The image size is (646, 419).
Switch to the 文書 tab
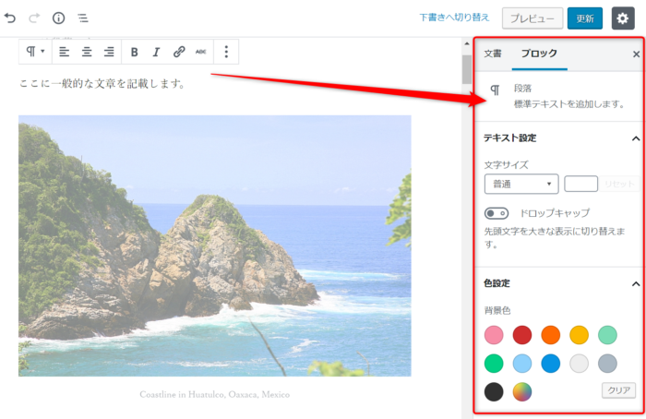[493, 54]
